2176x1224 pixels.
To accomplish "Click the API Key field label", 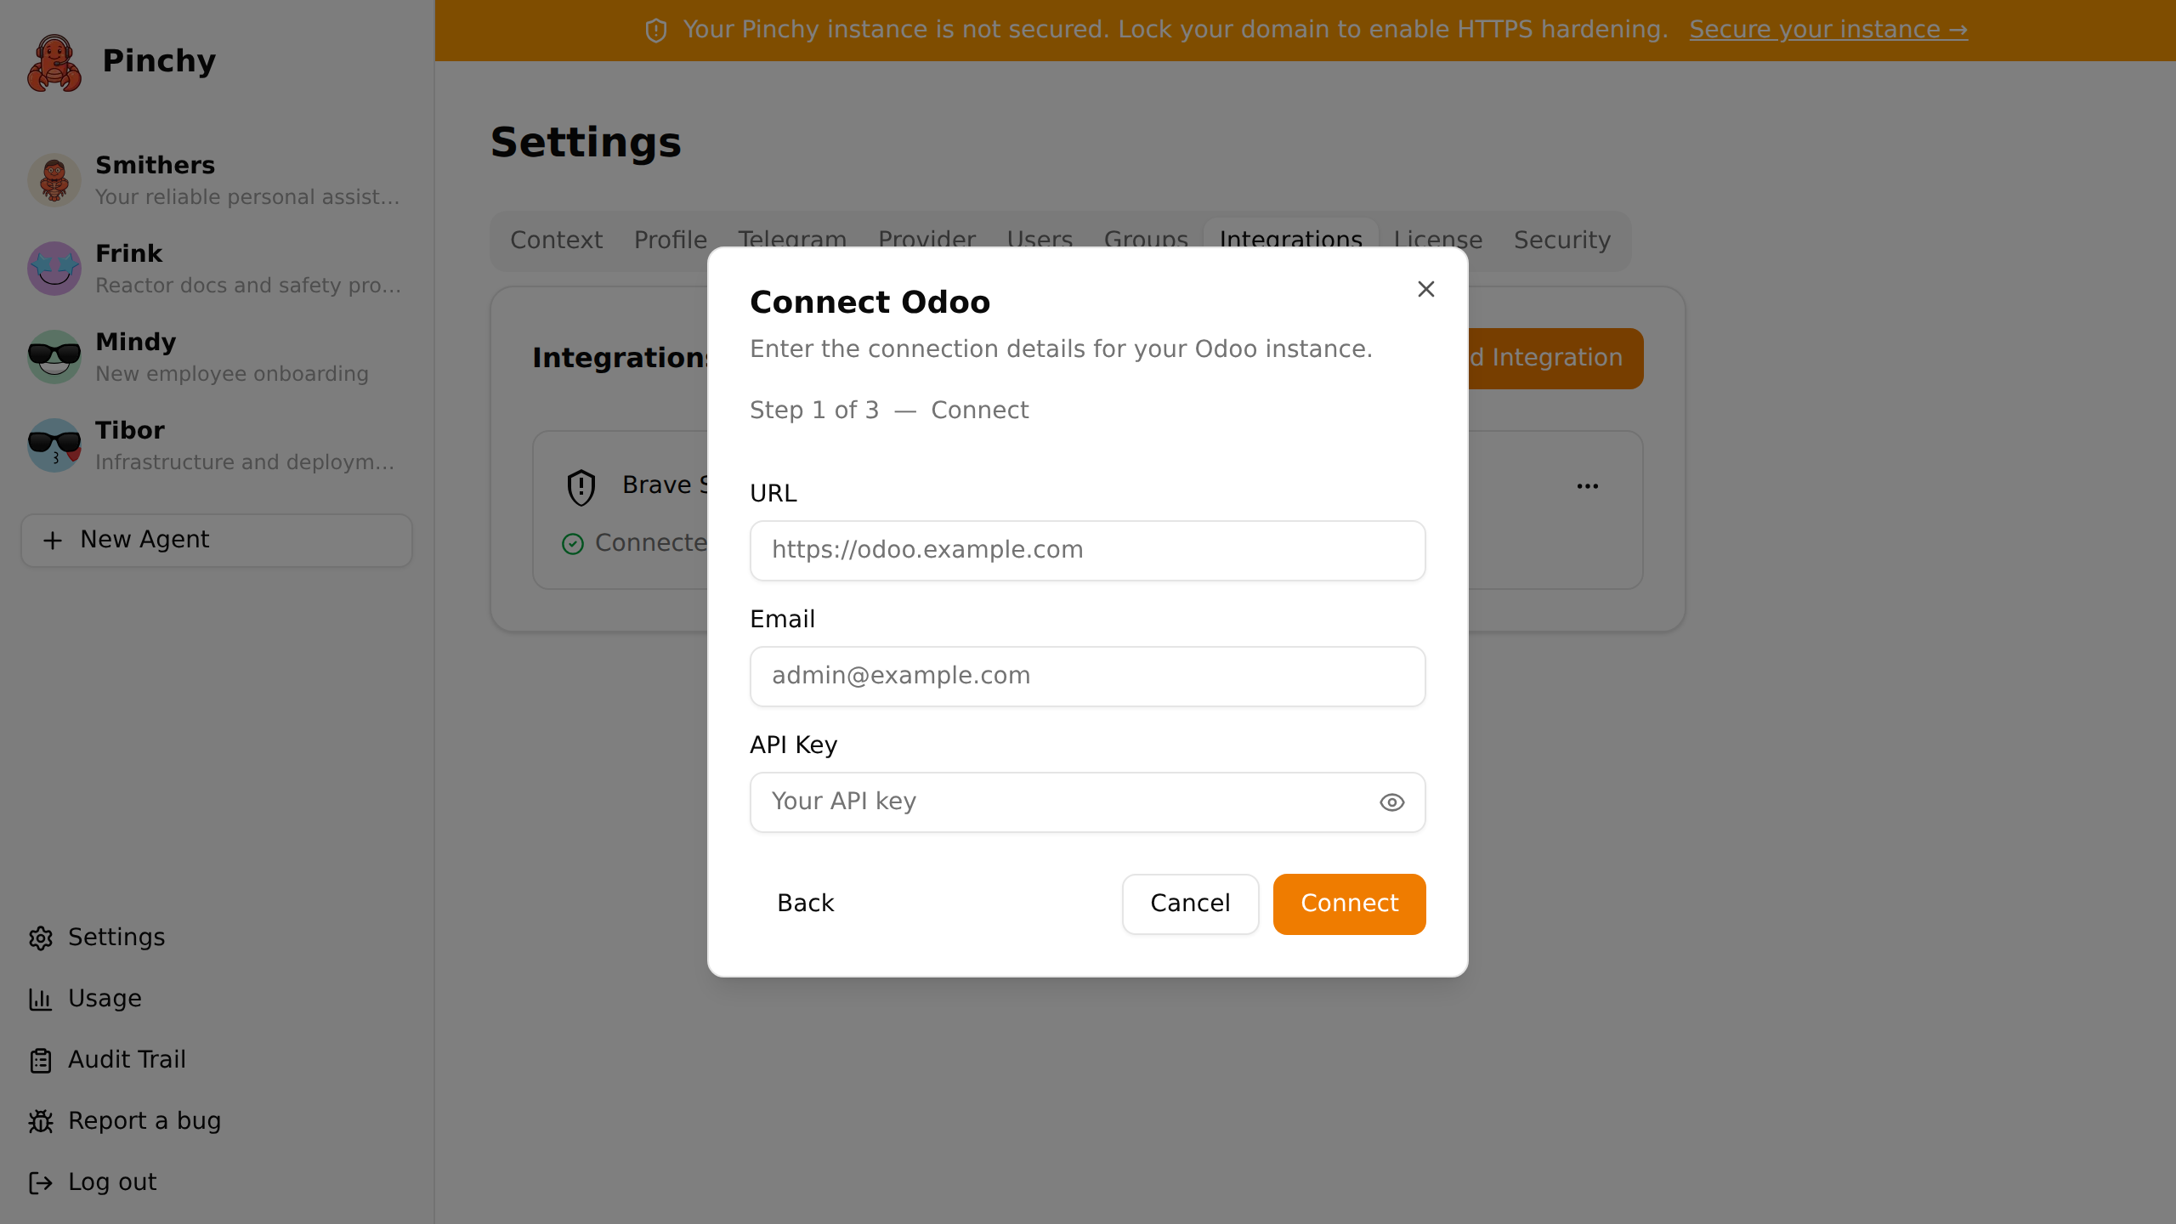I will pyautogui.click(x=794, y=745).
